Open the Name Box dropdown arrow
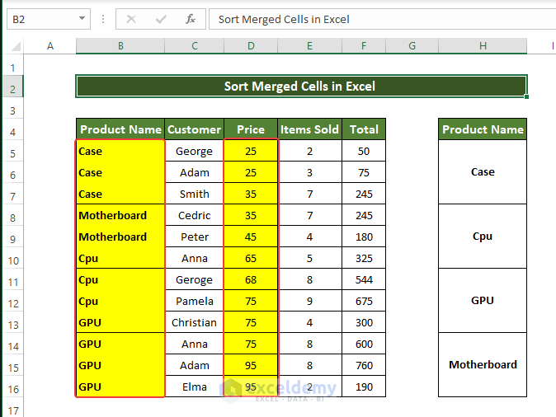This screenshot has height=417, width=556. tap(82, 18)
